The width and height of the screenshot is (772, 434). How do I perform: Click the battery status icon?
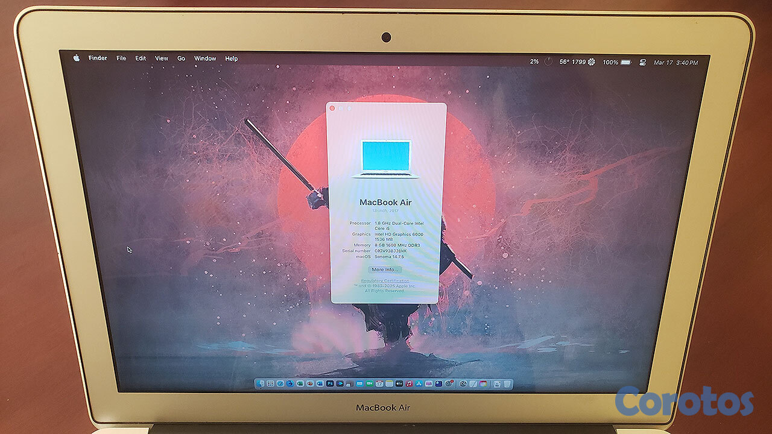pos(625,62)
